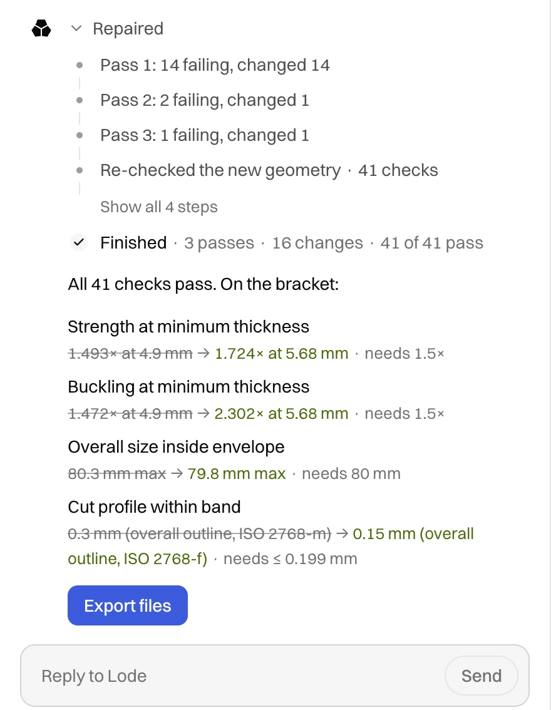Select the Overall size inside envelope result

pyautogui.click(x=234, y=460)
